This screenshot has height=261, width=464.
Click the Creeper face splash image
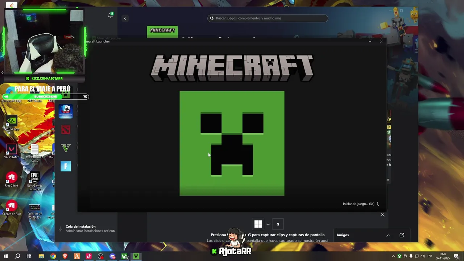tap(232, 144)
